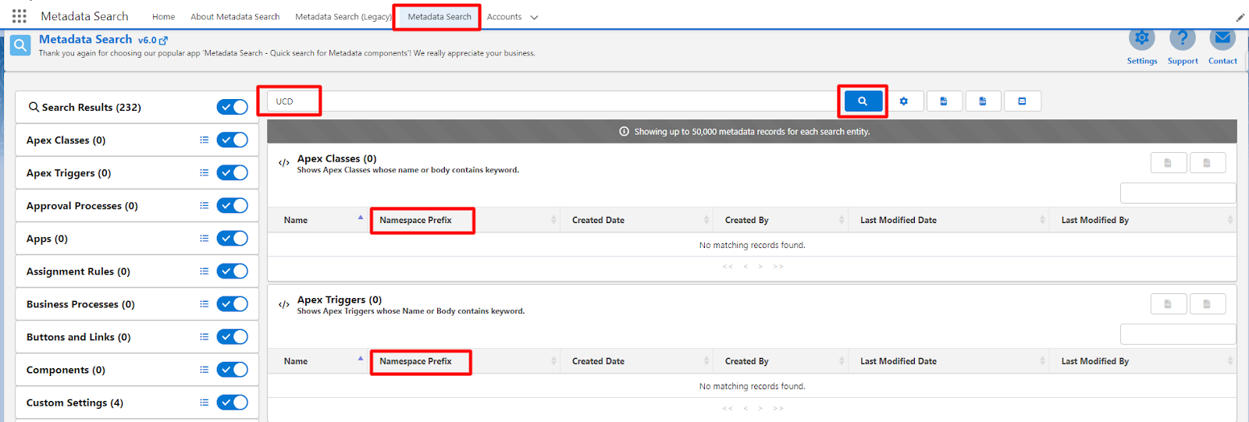Image resolution: width=1249 pixels, height=422 pixels.
Task: Sort Apex Classes table by Name
Action: pyautogui.click(x=318, y=220)
